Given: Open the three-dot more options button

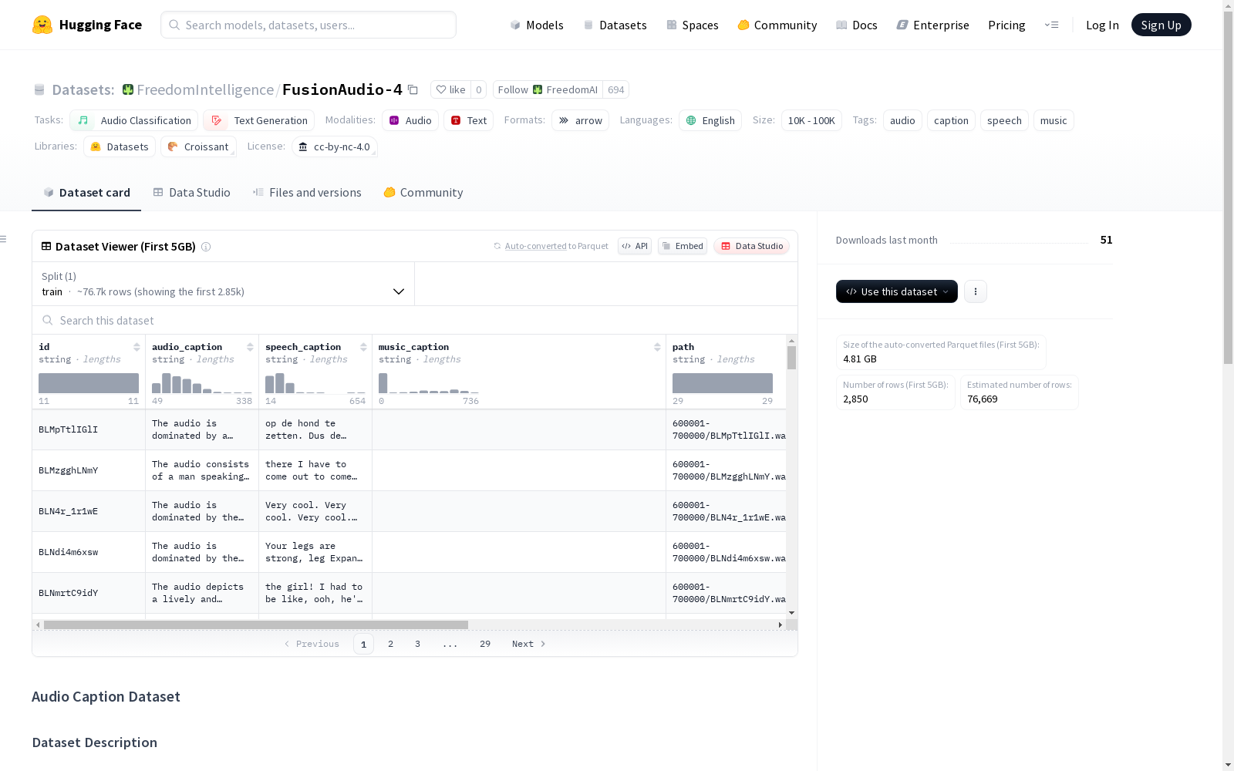Looking at the screenshot, I should coord(976,291).
